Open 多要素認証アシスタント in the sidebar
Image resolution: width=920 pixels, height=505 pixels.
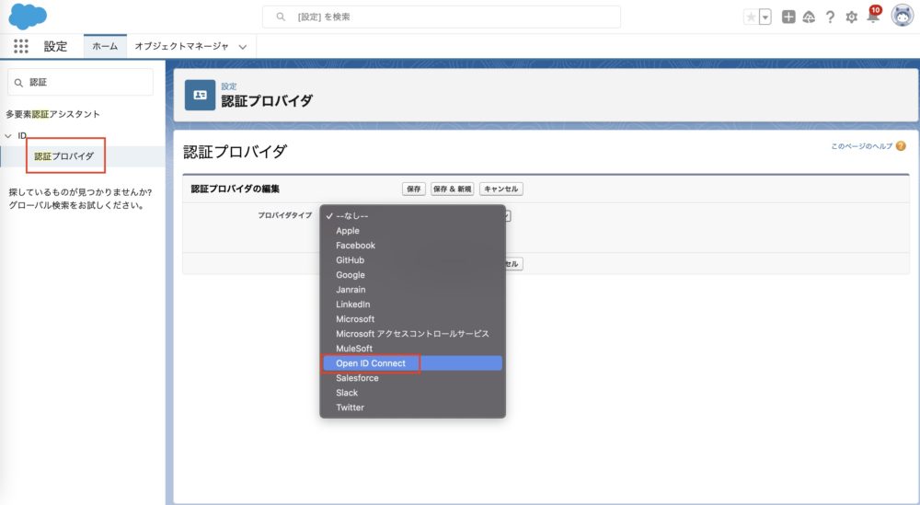click(52, 114)
